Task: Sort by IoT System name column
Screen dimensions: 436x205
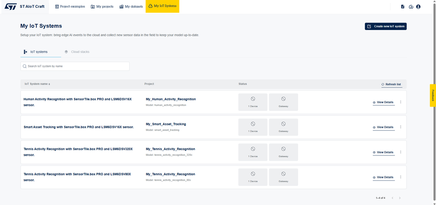Action: point(37,84)
